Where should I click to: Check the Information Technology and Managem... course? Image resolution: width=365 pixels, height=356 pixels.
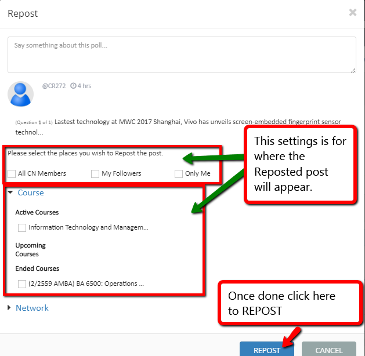[x=22, y=228]
